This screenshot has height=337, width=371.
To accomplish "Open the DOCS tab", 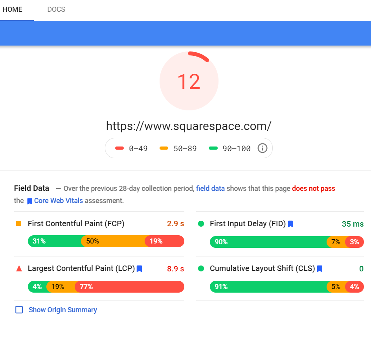I will (x=56, y=9).
